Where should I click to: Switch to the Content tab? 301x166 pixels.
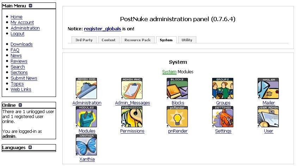coord(109,40)
